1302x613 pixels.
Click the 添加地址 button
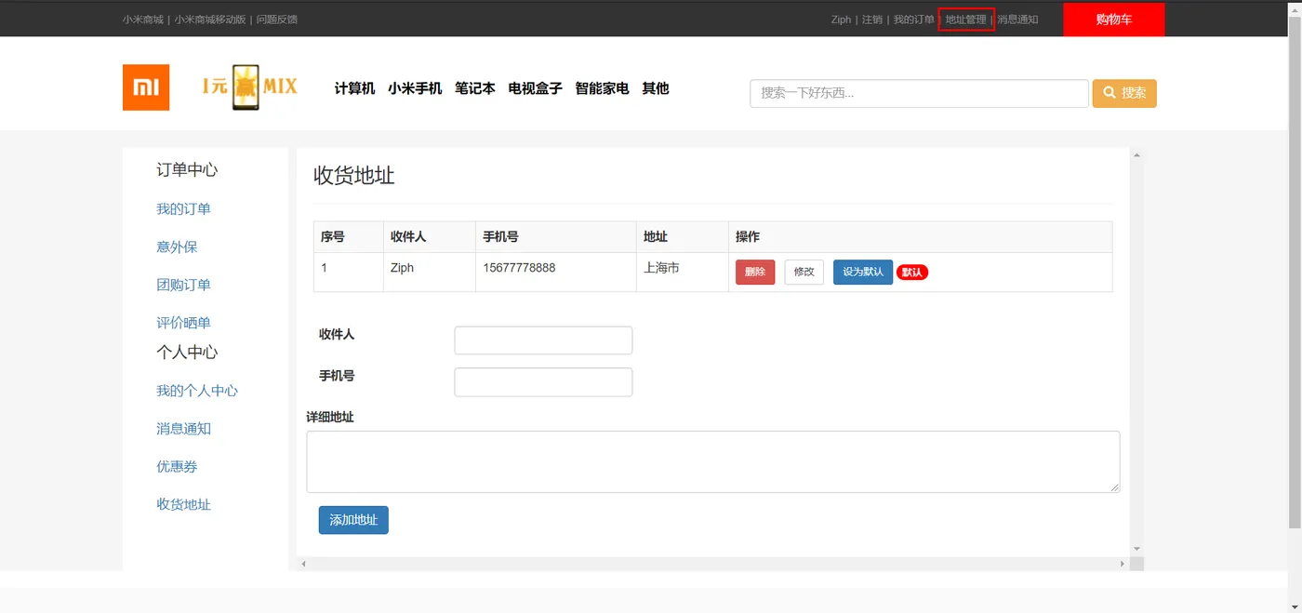pyautogui.click(x=353, y=520)
